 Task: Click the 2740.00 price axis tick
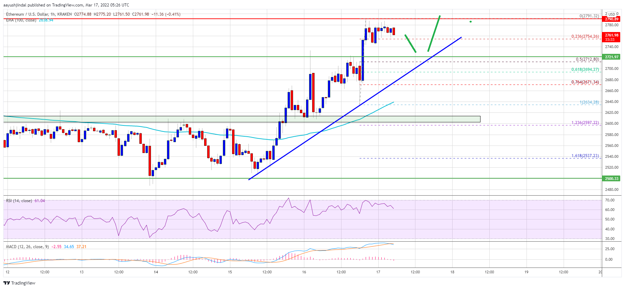coord(612,47)
